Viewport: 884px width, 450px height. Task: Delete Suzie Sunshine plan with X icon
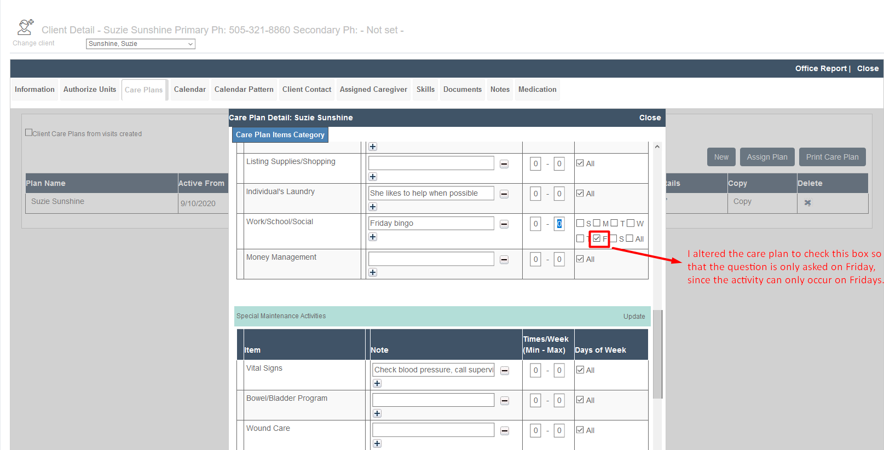(x=807, y=202)
